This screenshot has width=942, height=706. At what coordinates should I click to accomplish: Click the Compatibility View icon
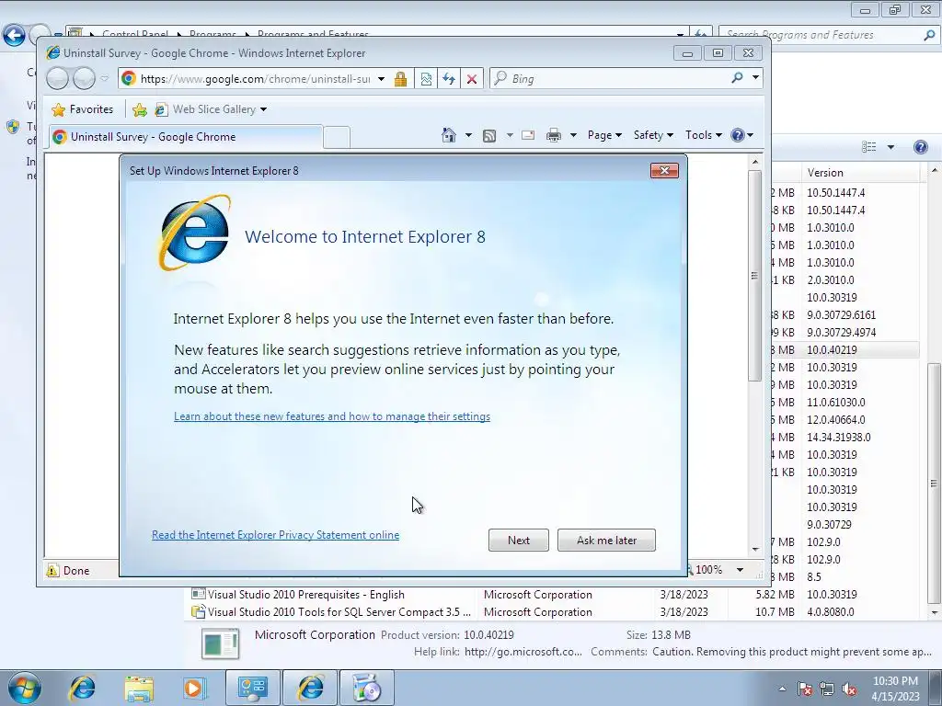426,79
